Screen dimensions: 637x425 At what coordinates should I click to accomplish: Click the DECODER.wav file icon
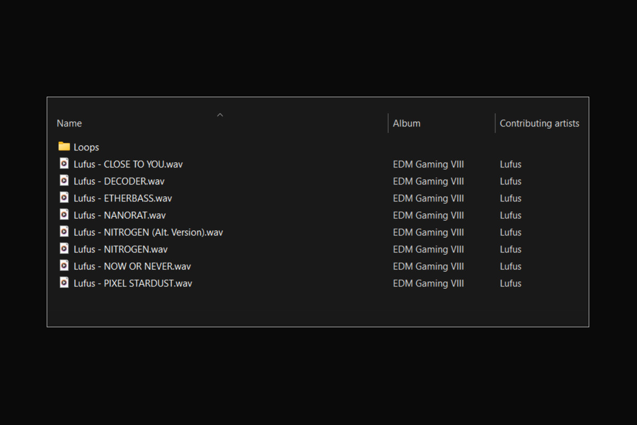pyautogui.click(x=64, y=181)
